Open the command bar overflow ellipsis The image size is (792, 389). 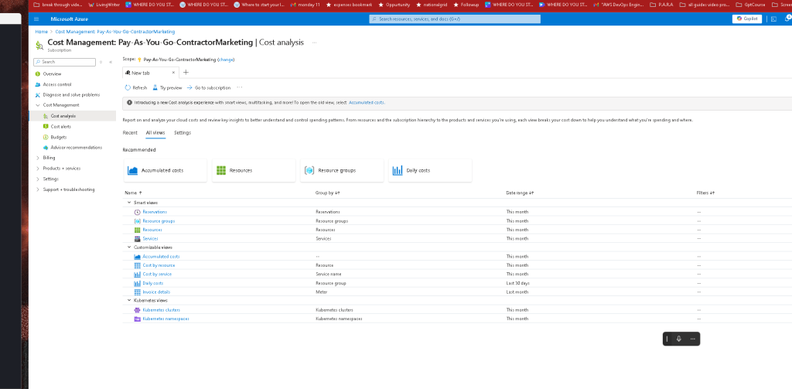tap(240, 87)
